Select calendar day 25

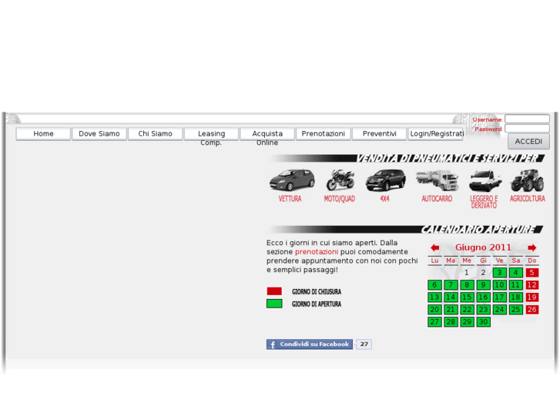pos(516,310)
